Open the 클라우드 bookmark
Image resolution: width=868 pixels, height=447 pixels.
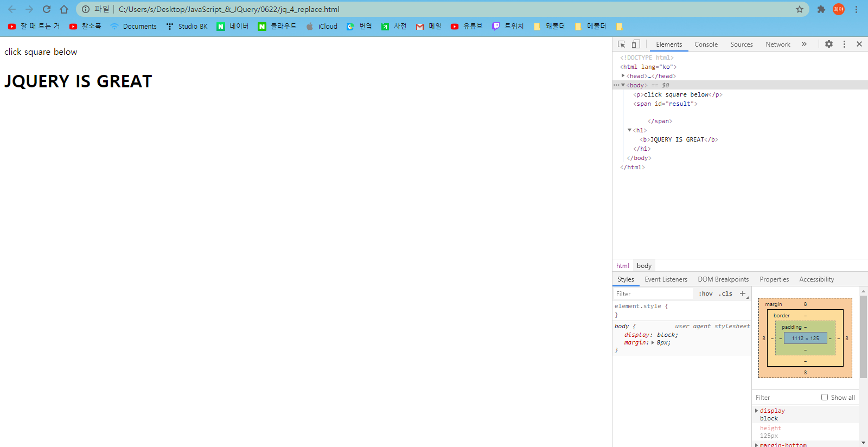coord(277,26)
